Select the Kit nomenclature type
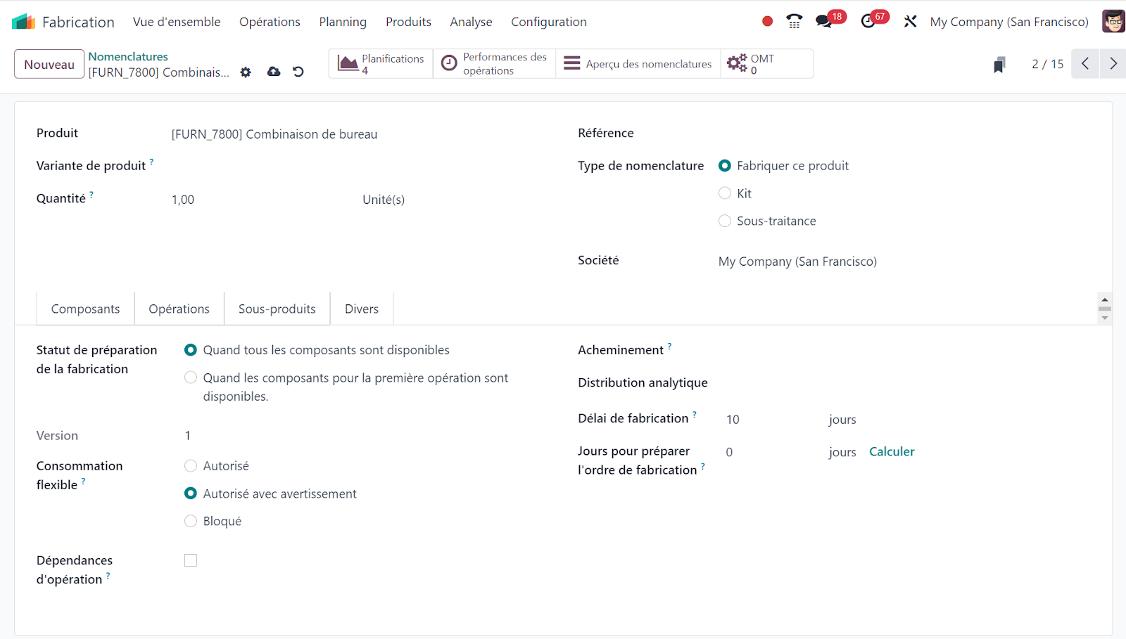Image resolution: width=1126 pixels, height=639 pixels. click(x=725, y=193)
